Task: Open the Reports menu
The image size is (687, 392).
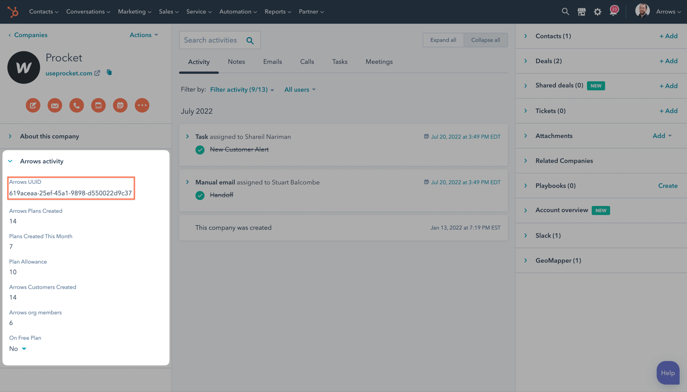Action: click(278, 11)
